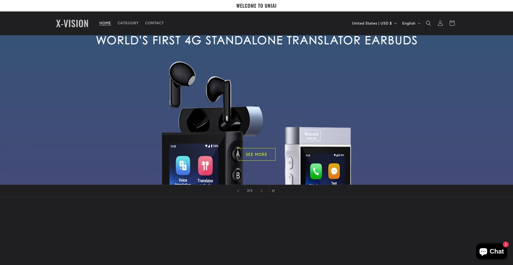Open the CATEGORY menu item

pos(128,23)
